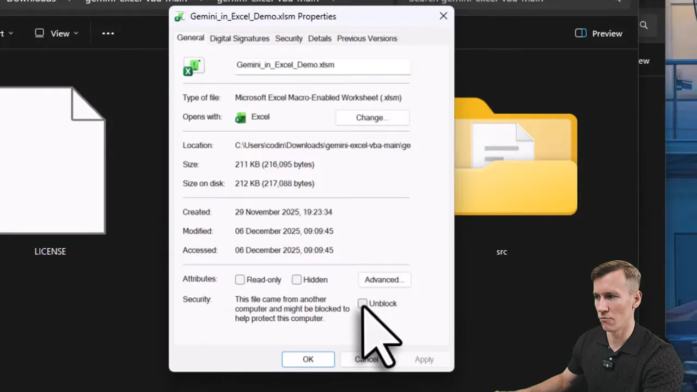The image size is (697, 392).
Task: Click the Preview pane icon in the toolbar
Action: [x=580, y=33]
